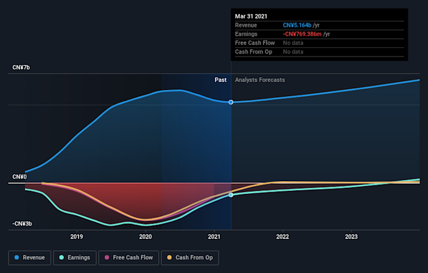Toggle the Cash From Op legend item
Screen dimensions: 428x273
191,258
